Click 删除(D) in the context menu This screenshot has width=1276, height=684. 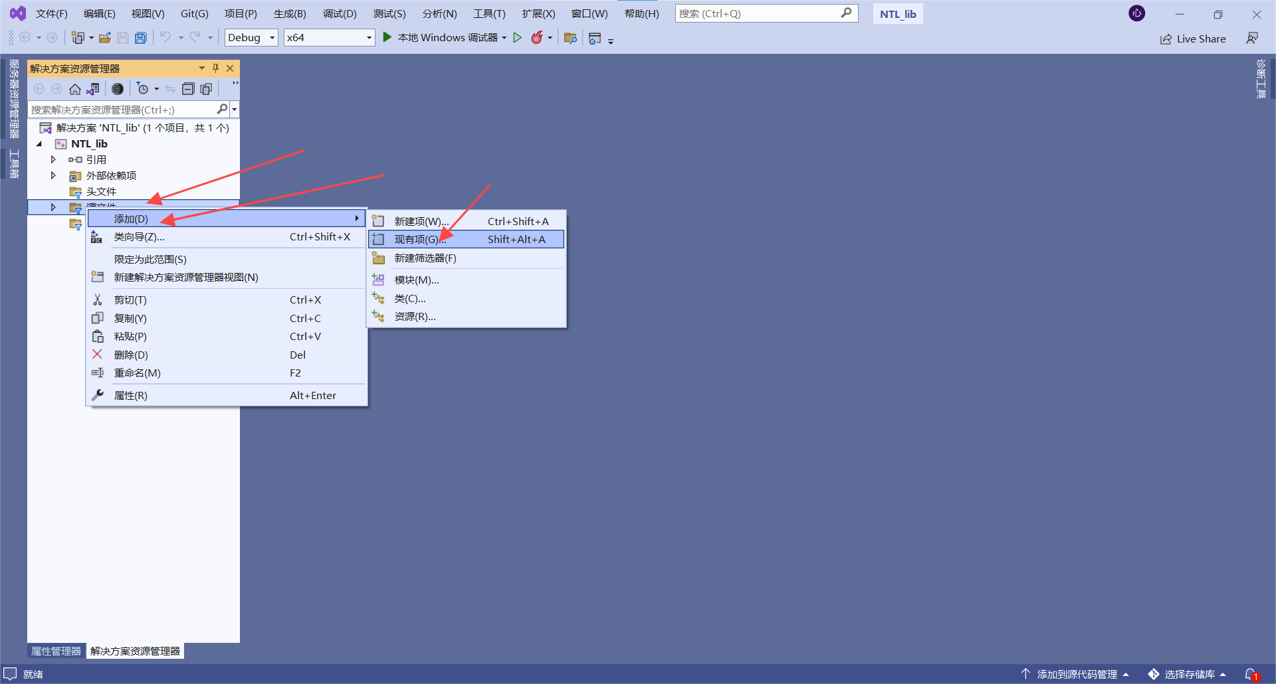227,355
